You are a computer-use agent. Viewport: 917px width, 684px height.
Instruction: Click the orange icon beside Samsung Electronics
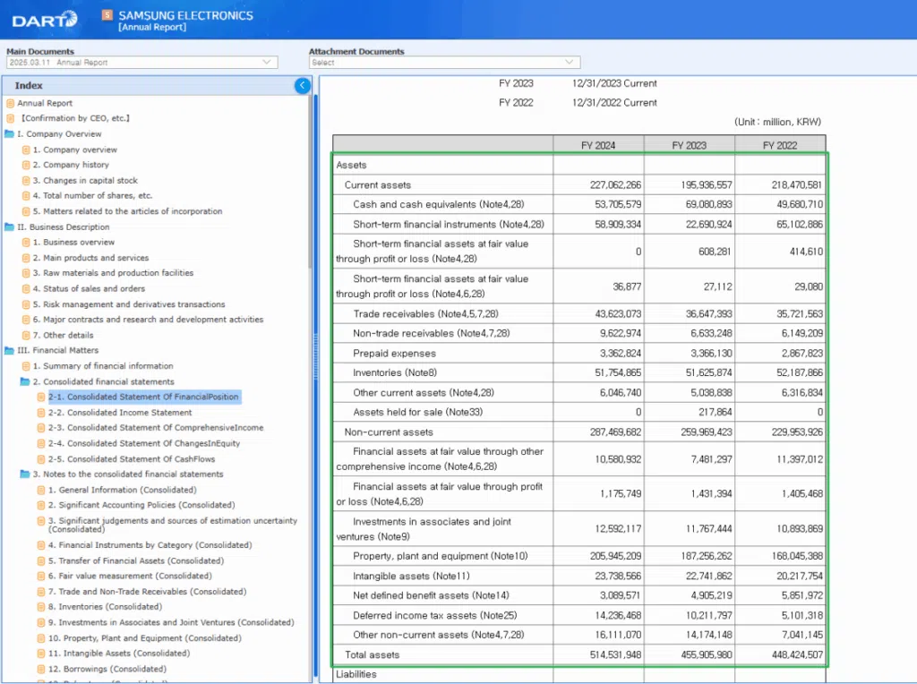(x=107, y=15)
